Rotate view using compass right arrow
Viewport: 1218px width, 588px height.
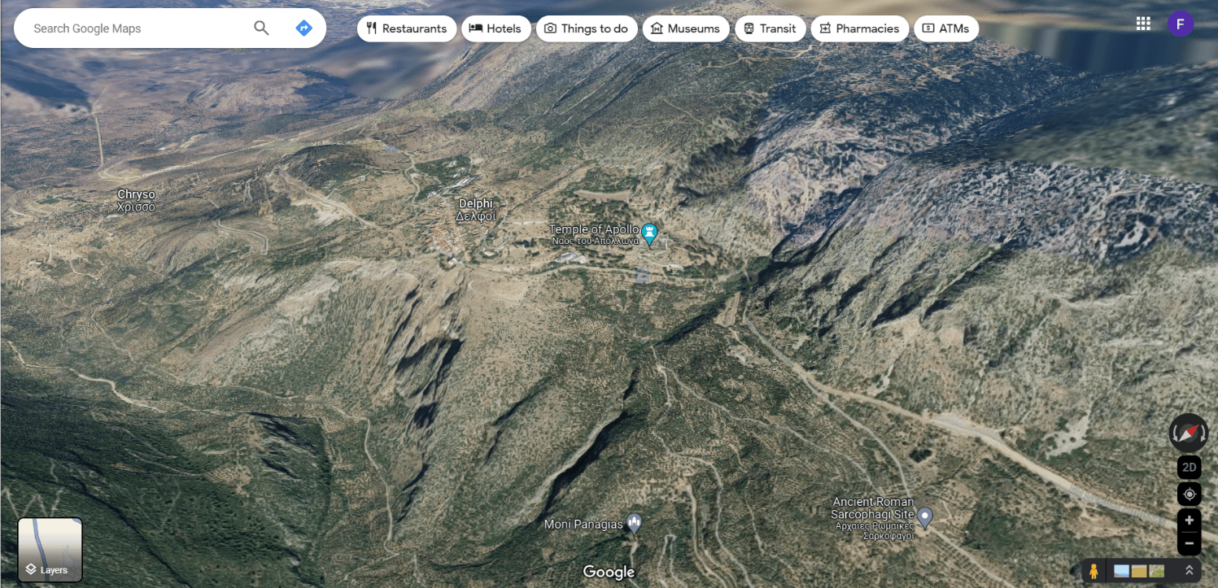[x=1204, y=434]
